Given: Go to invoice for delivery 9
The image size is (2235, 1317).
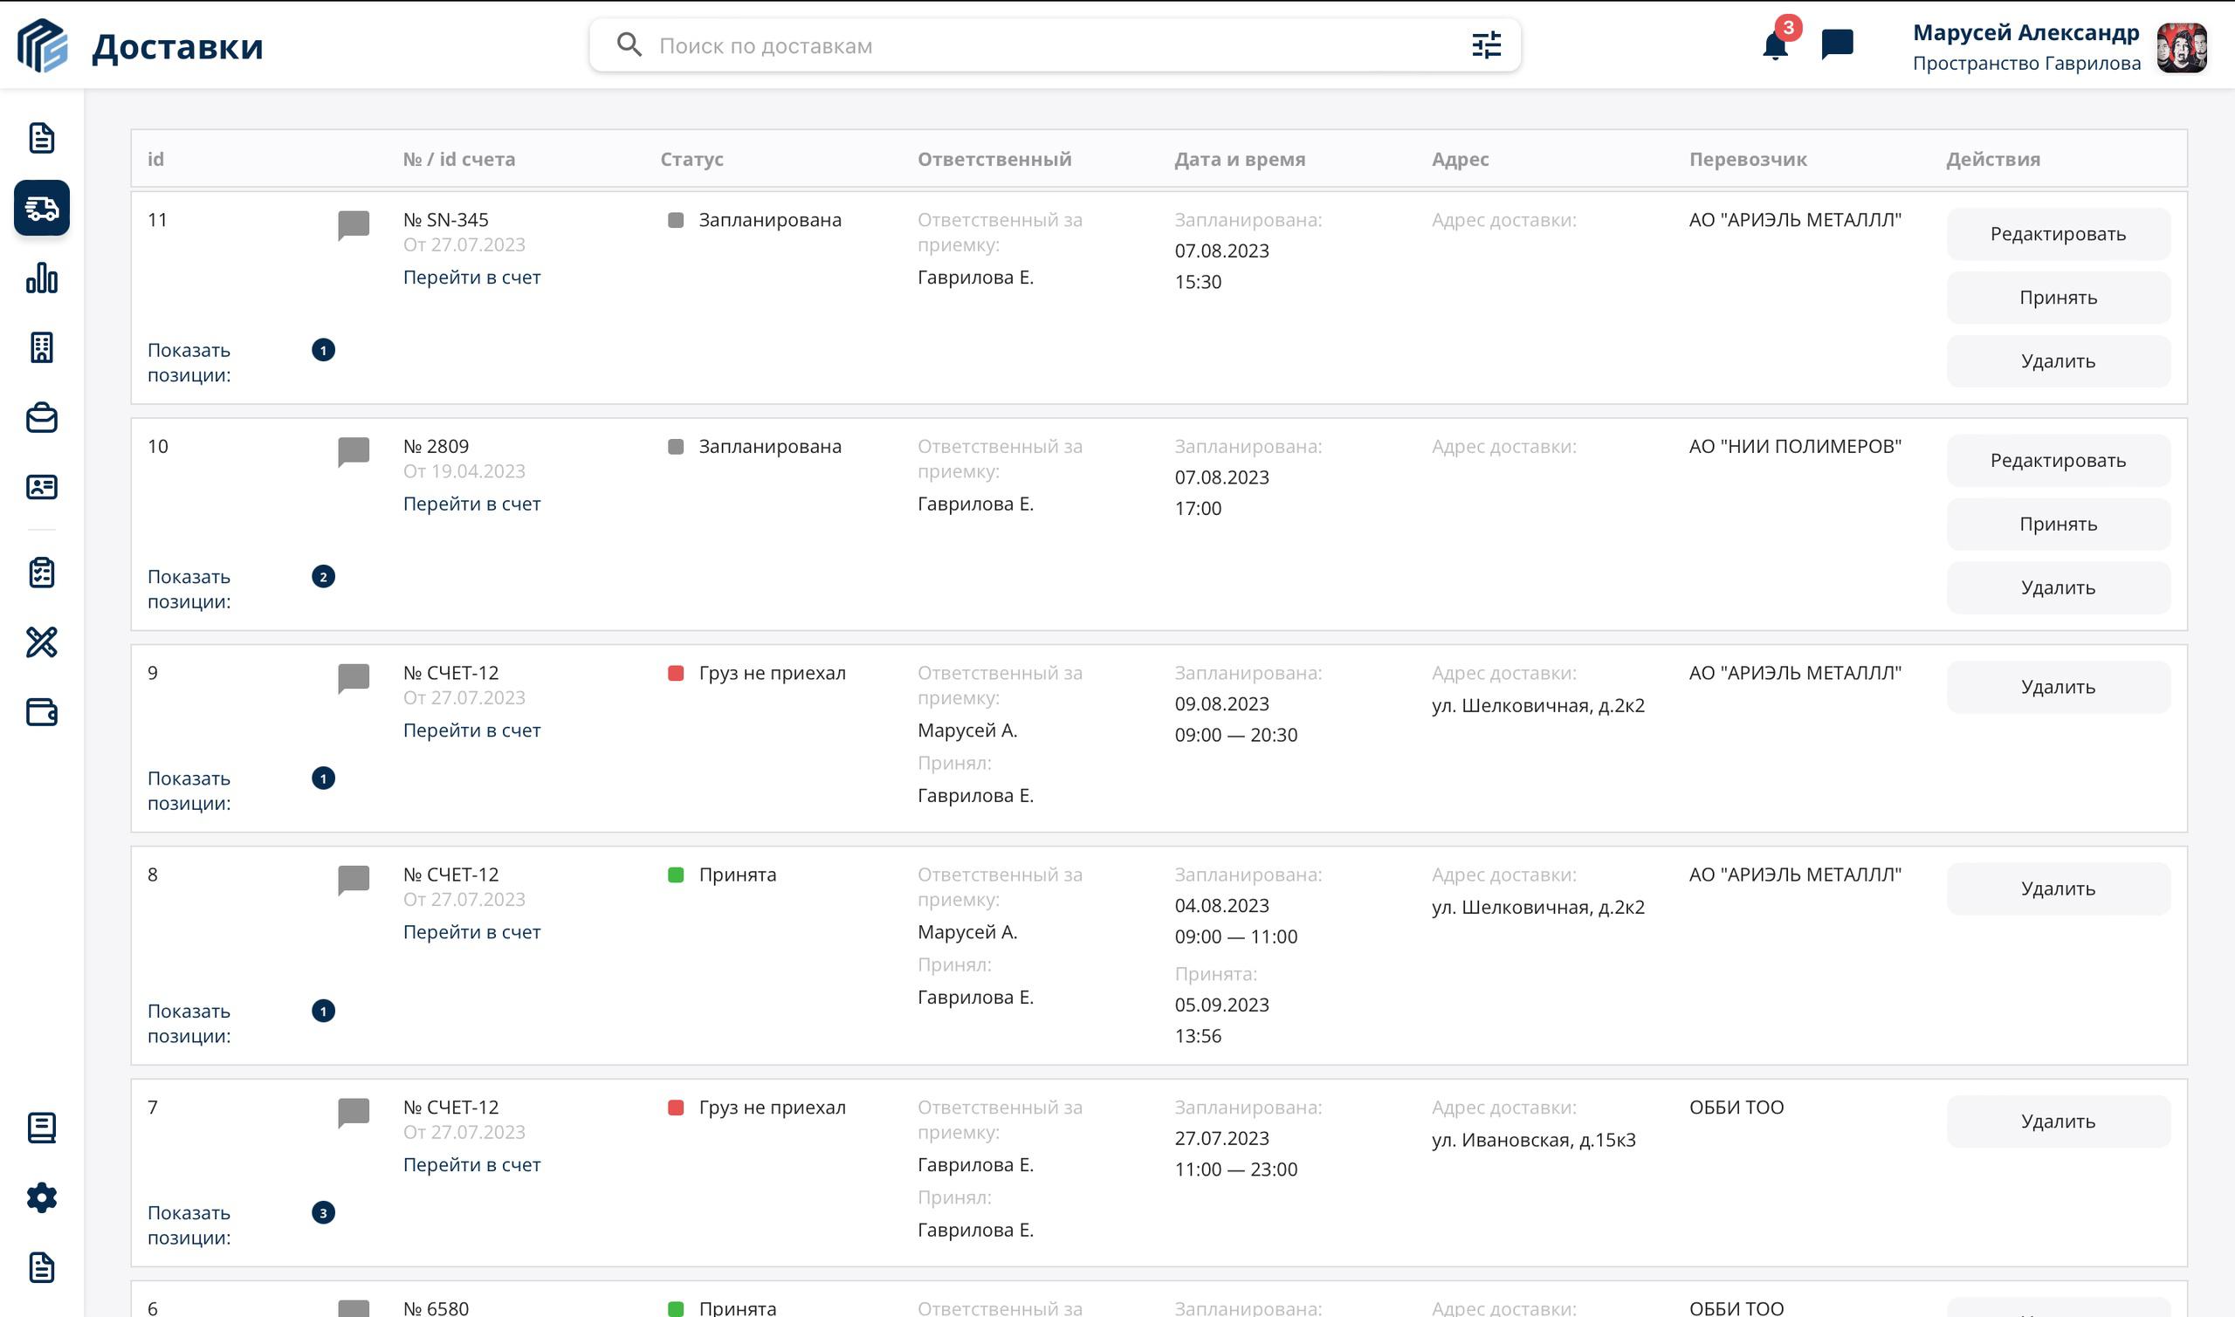Looking at the screenshot, I should pos(471,730).
